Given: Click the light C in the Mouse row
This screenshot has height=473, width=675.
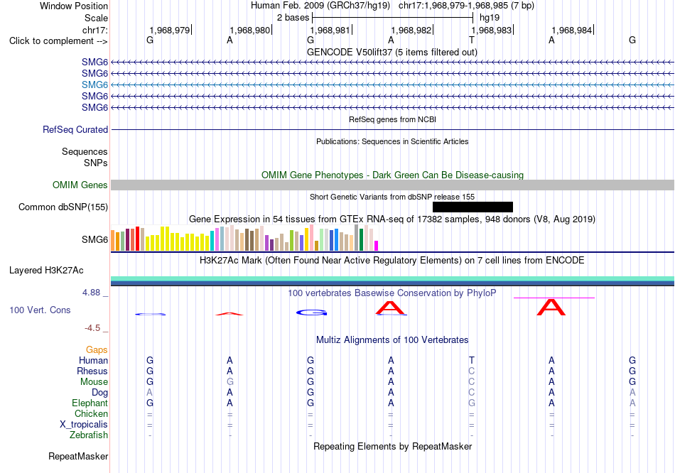Looking at the screenshot, I should (x=471, y=382).
